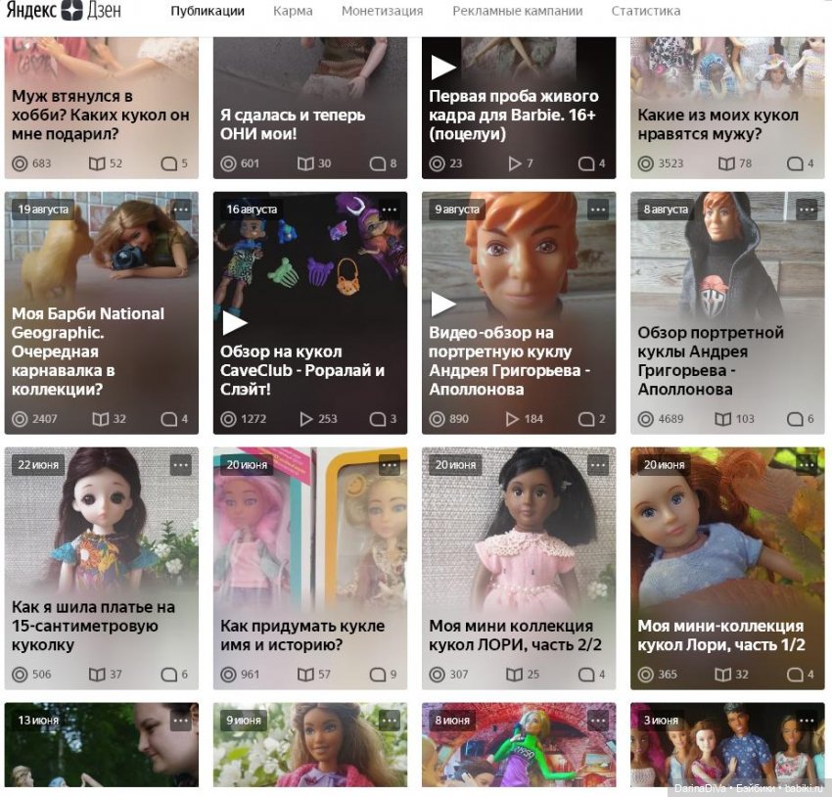Screen dimensions: 832x797
Task: Expand options menu on 22 июня card
Action: [x=181, y=465]
